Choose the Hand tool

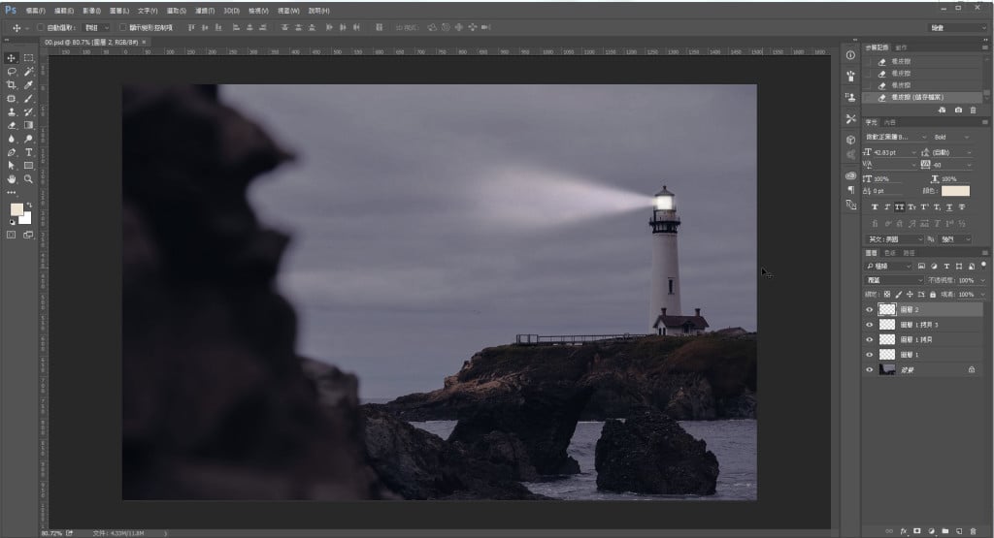pyautogui.click(x=12, y=179)
